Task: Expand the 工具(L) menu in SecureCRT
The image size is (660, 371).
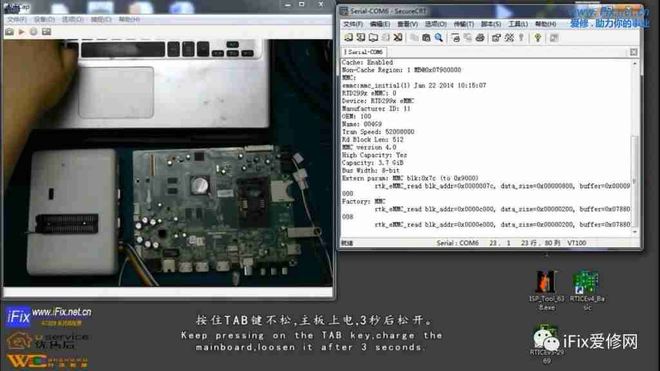Action: pyautogui.click(x=518, y=24)
